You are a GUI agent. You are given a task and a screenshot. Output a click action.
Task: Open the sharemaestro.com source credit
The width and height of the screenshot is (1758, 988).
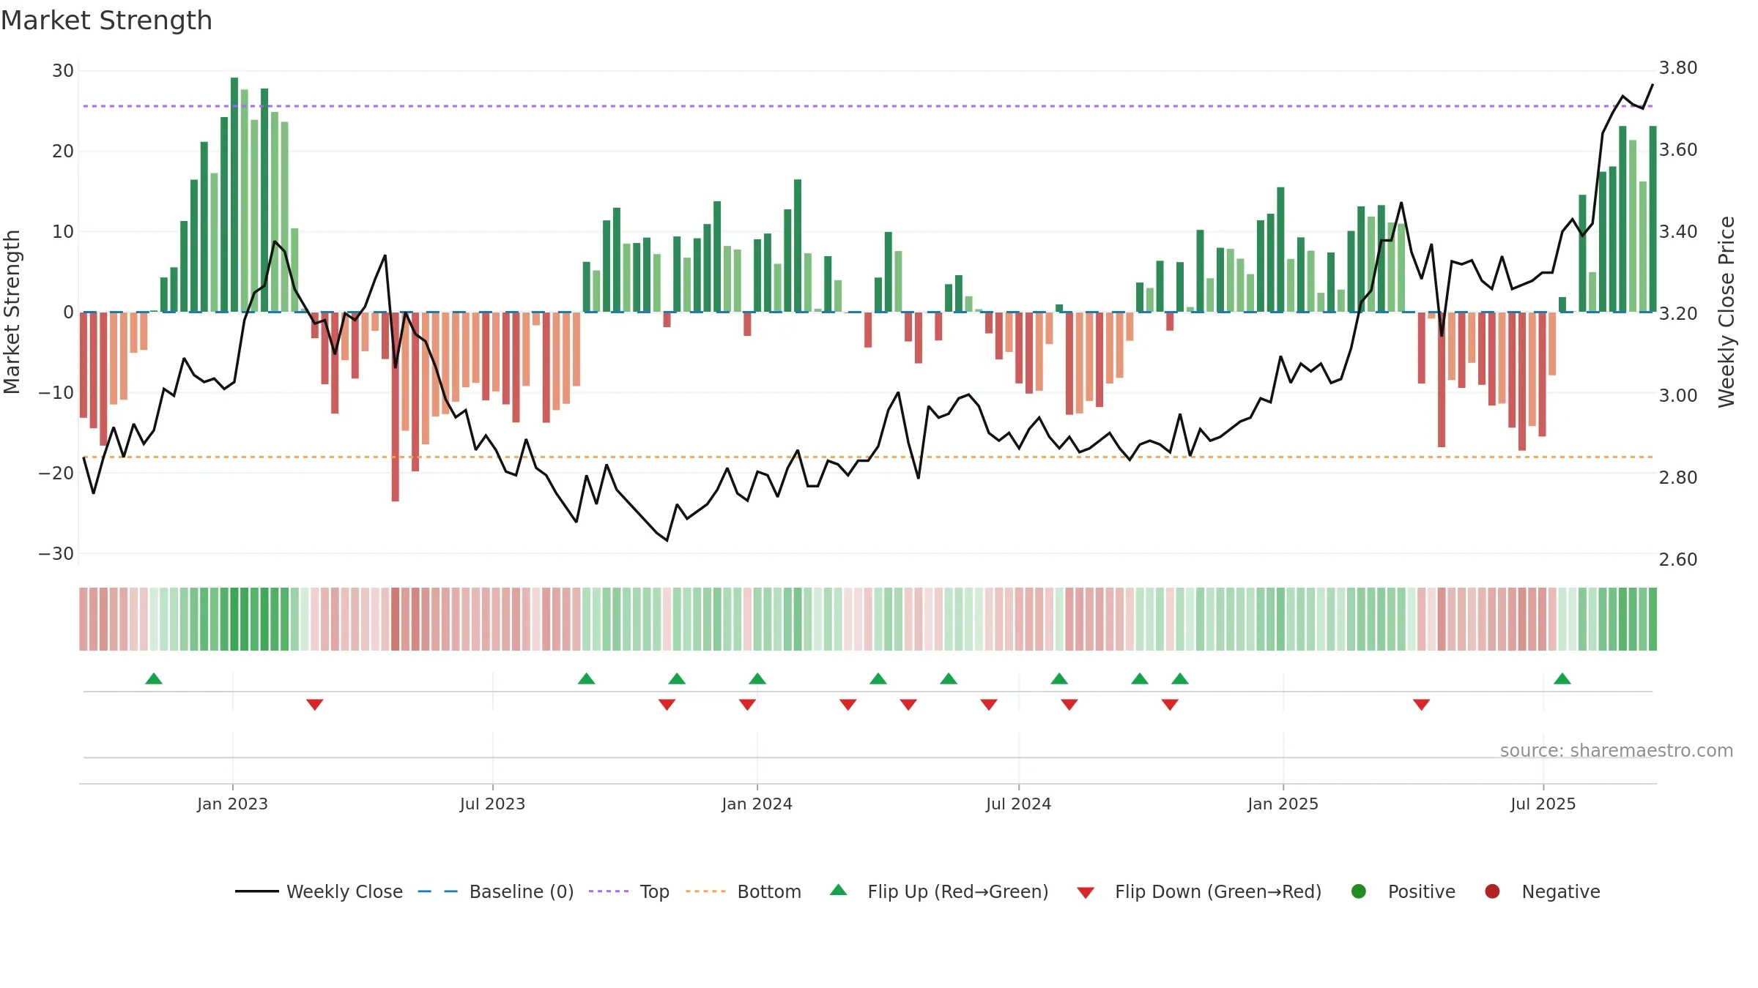pos(1617,750)
